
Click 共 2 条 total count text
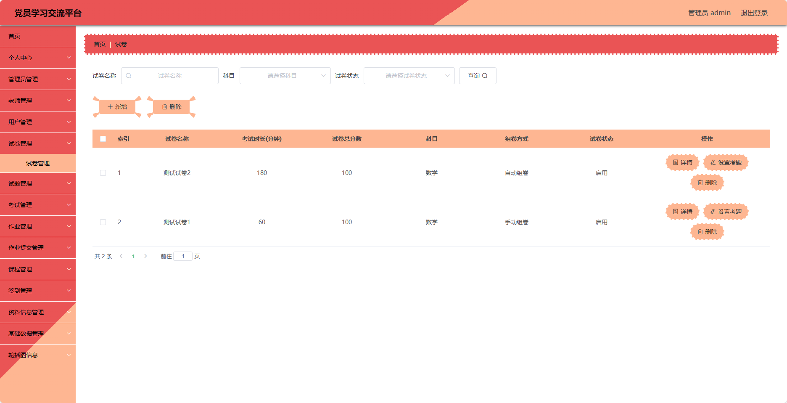[x=103, y=256]
